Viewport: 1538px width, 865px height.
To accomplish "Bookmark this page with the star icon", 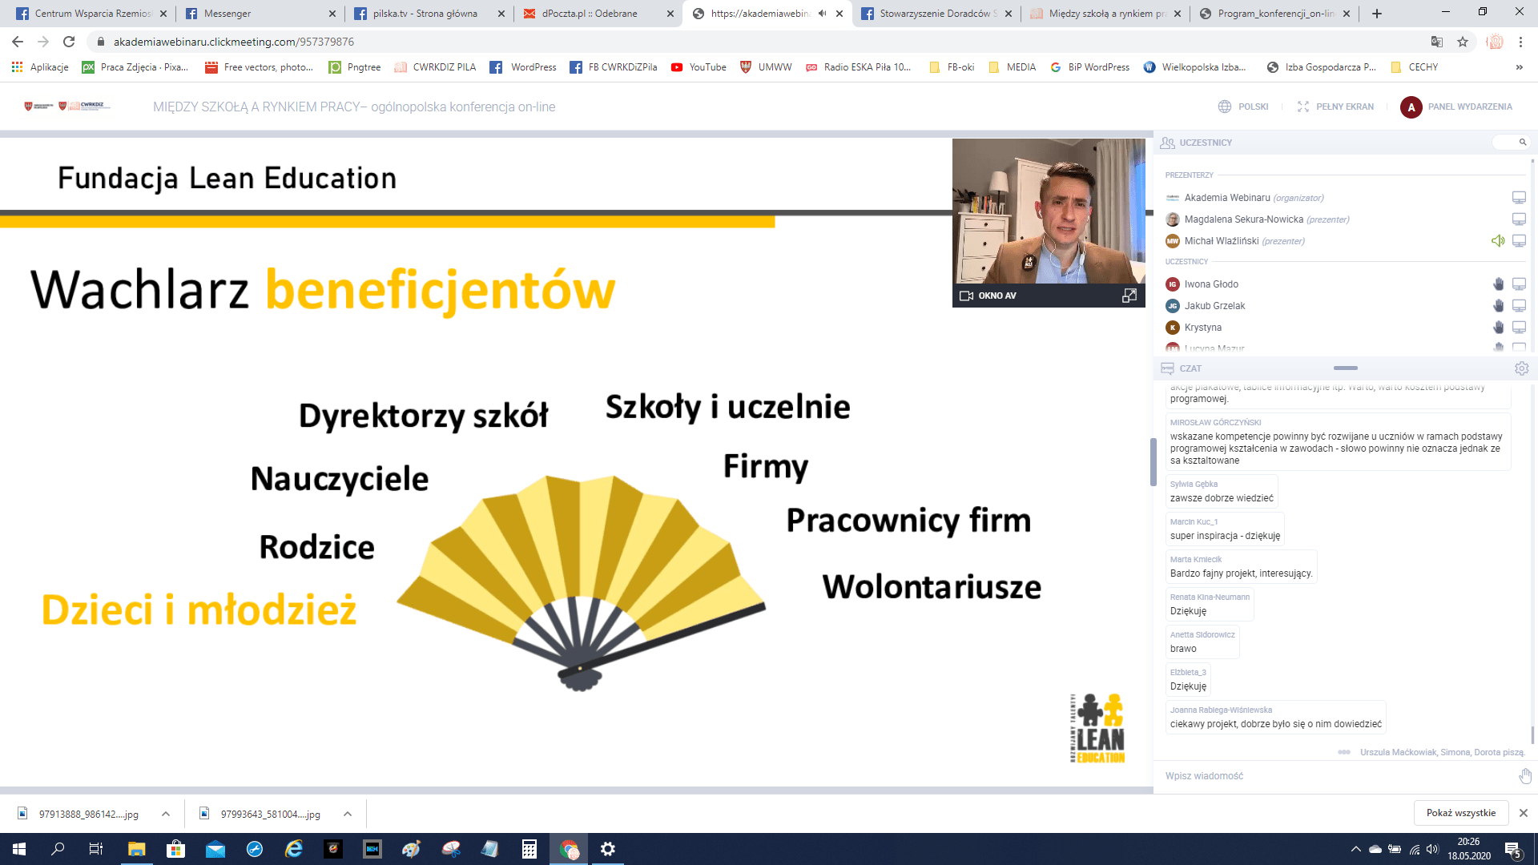I will click(1463, 42).
